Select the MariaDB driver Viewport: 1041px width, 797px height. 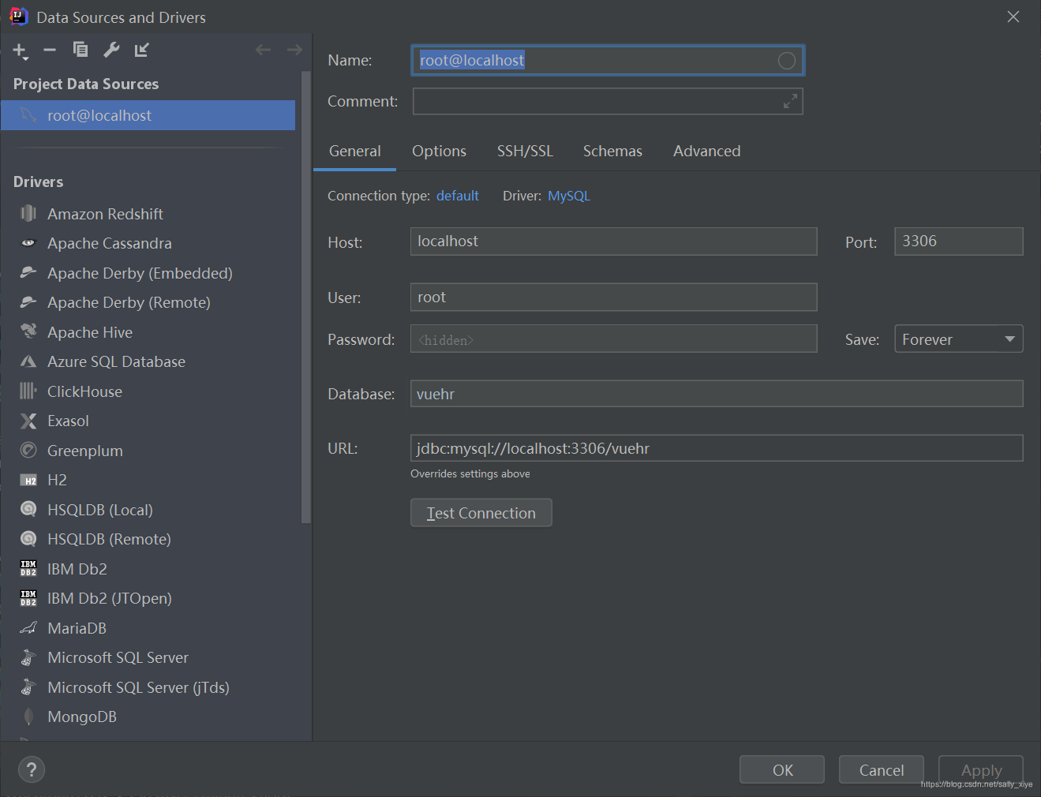click(x=77, y=627)
